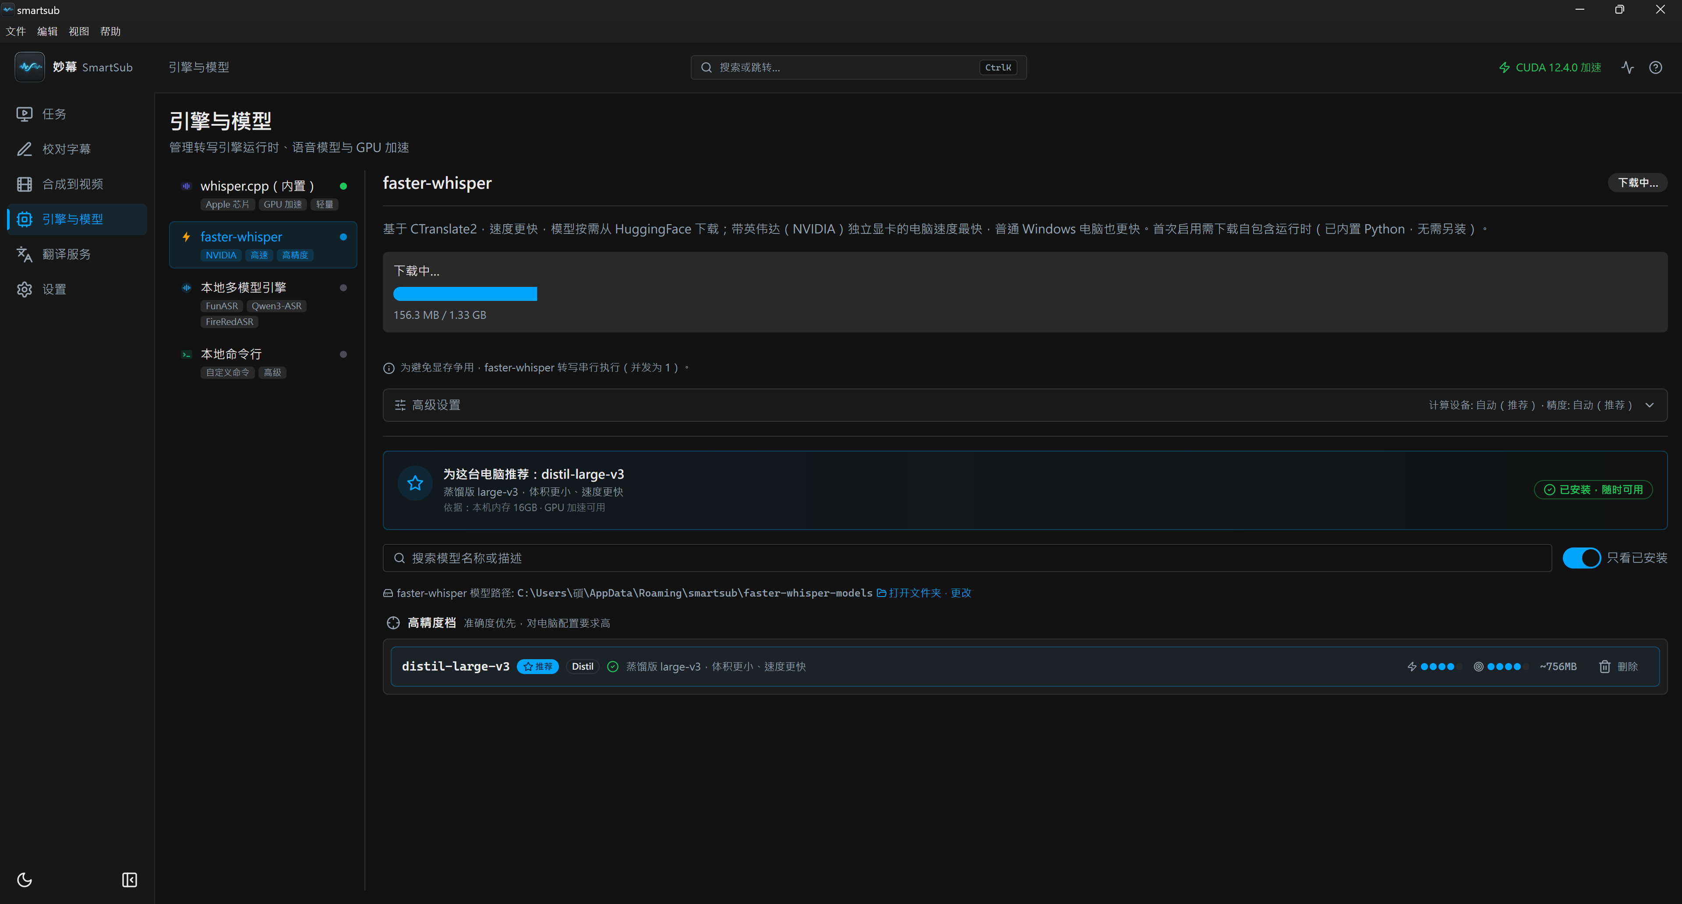Open the 合成到视频 video merge page

pos(76,184)
